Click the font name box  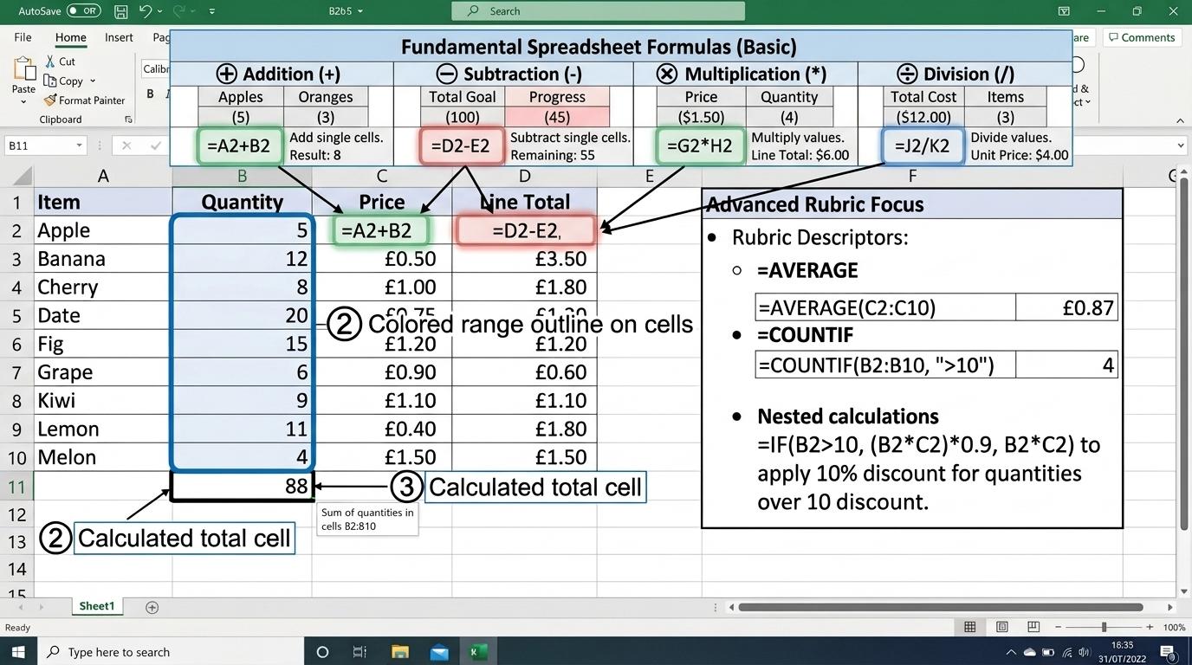tap(156, 68)
